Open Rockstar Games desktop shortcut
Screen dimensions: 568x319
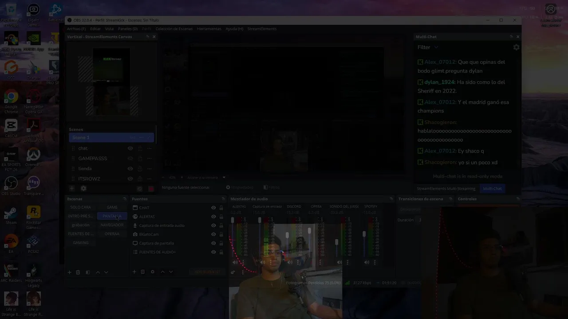(33, 218)
